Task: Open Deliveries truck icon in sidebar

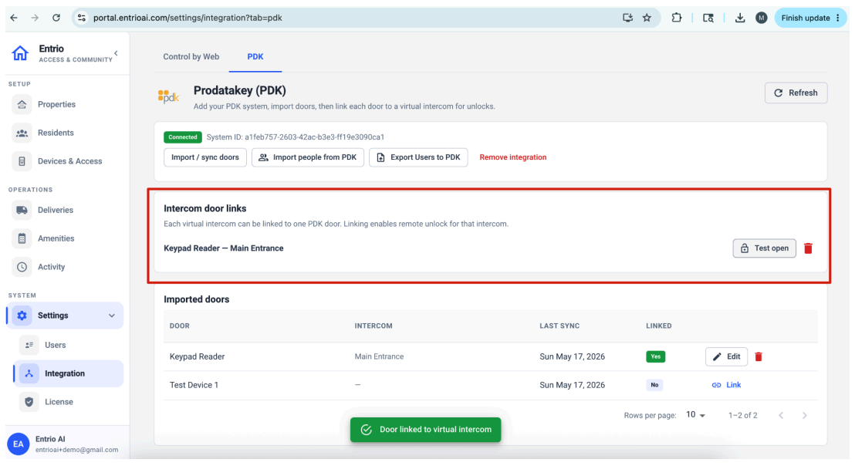Action: pyautogui.click(x=22, y=210)
